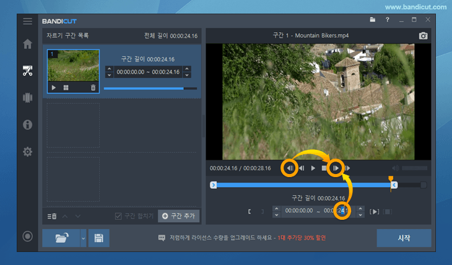Click the stop segment playback icon

tap(388, 212)
